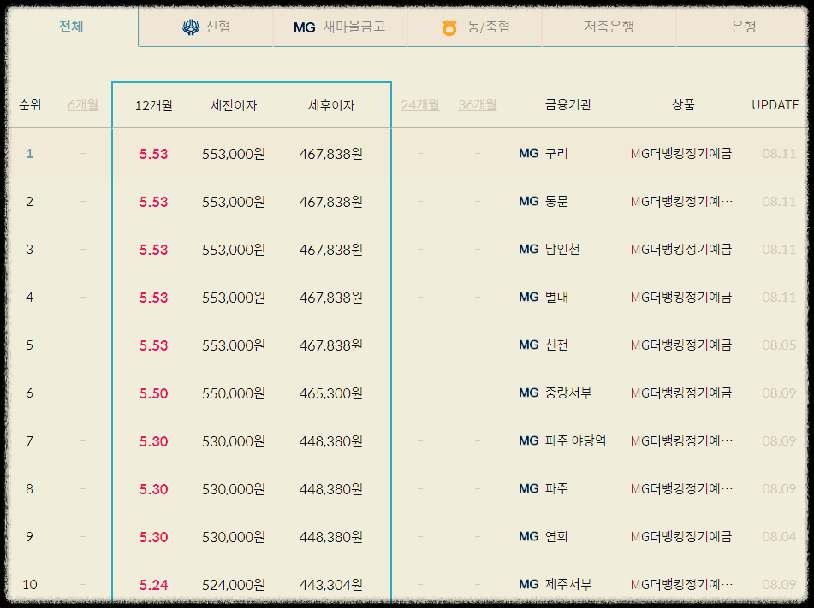
Task: Switch to the 저축은행 tab
Action: tap(609, 27)
